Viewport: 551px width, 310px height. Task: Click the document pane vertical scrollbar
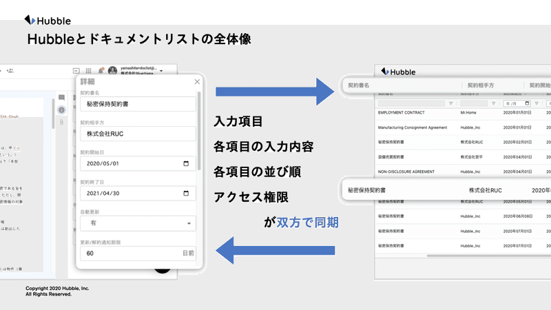54,113
